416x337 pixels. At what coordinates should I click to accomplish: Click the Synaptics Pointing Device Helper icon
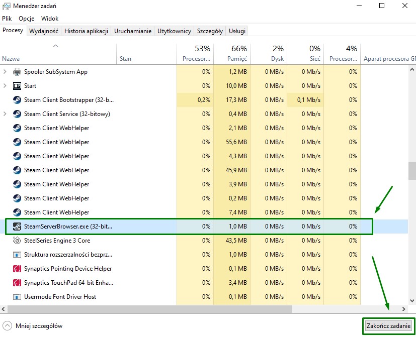tap(17, 269)
